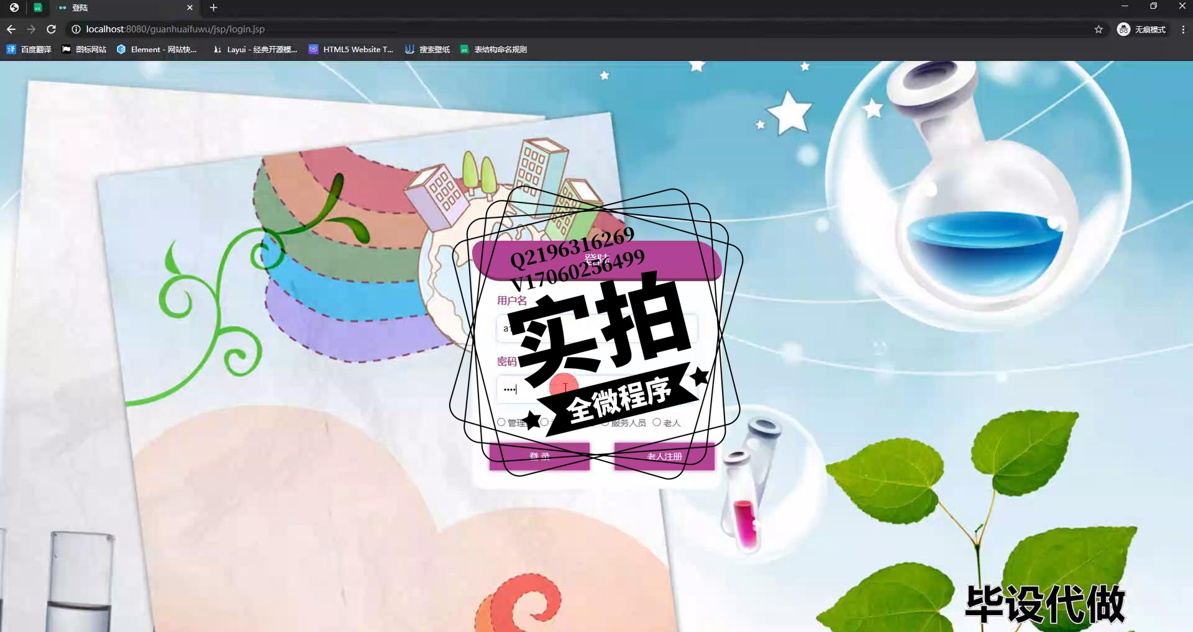Minimize the browser window
The height and width of the screenshot is (632, 1193).
1125,6
